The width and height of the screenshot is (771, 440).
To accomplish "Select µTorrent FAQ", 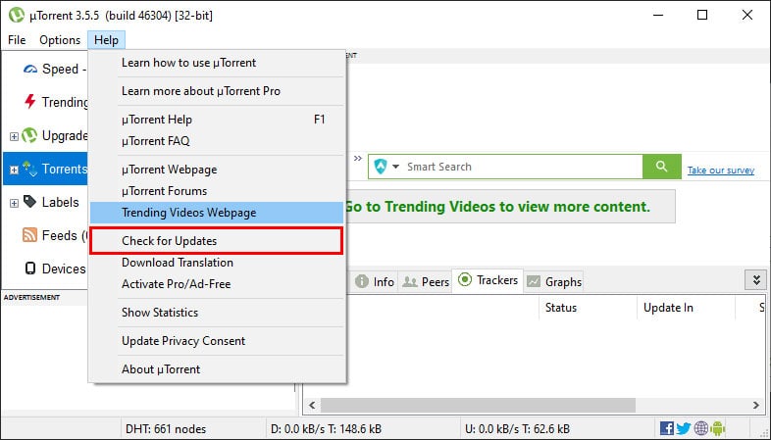I will (x=217, y=141).
